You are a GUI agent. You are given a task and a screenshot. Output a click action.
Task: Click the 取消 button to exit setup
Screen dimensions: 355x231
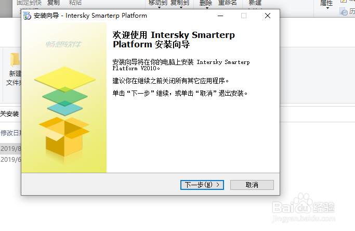252,185
